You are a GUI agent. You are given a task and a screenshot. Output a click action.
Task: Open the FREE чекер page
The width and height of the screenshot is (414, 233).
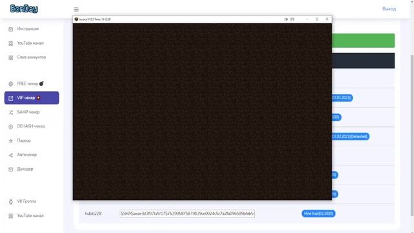[27, 83]
